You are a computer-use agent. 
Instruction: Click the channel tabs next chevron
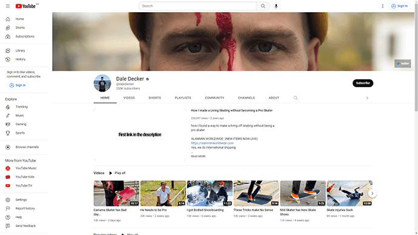(x=367, y=98)
